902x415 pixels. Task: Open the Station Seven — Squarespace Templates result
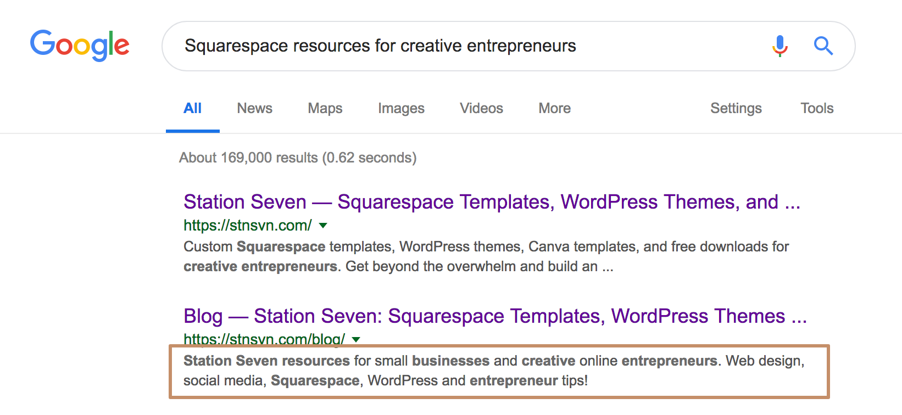[x=492, y=202]
